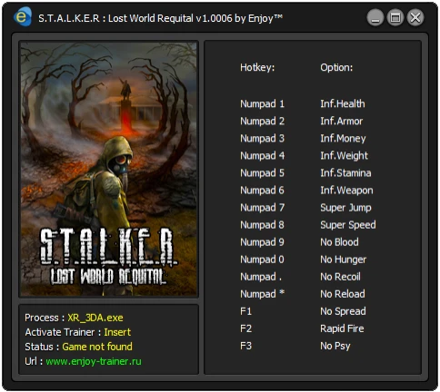Click the 'Numpad 3' hotkey label

[262, 138]
